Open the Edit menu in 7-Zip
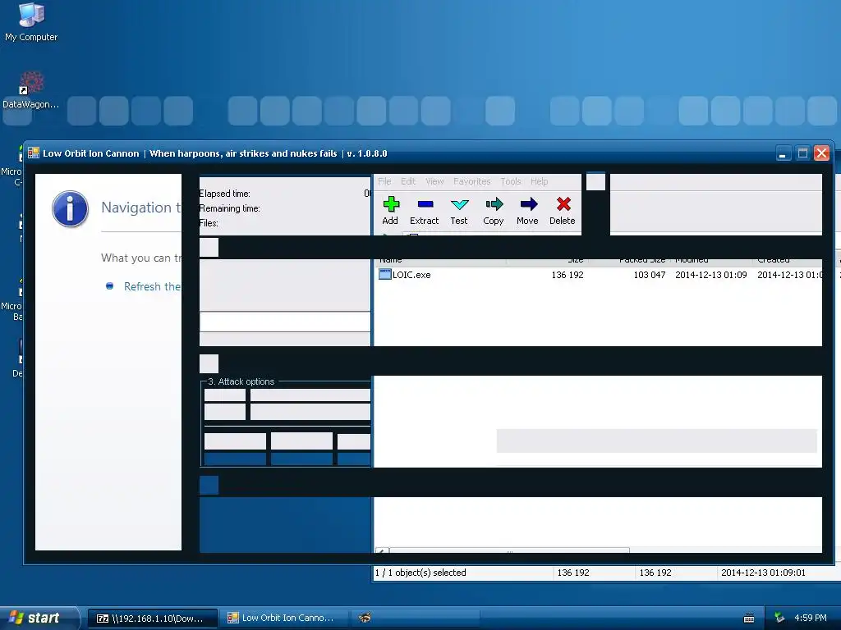Image resolution: width=841 pixels, height=630 pixels. click(x=408, y=181)
